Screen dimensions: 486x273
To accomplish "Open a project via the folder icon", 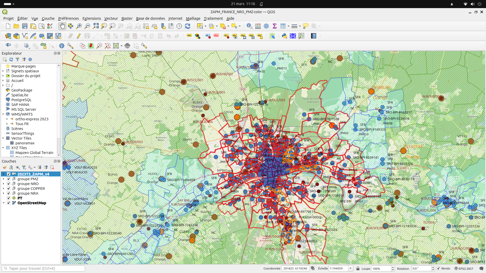I will click(16, 26).
